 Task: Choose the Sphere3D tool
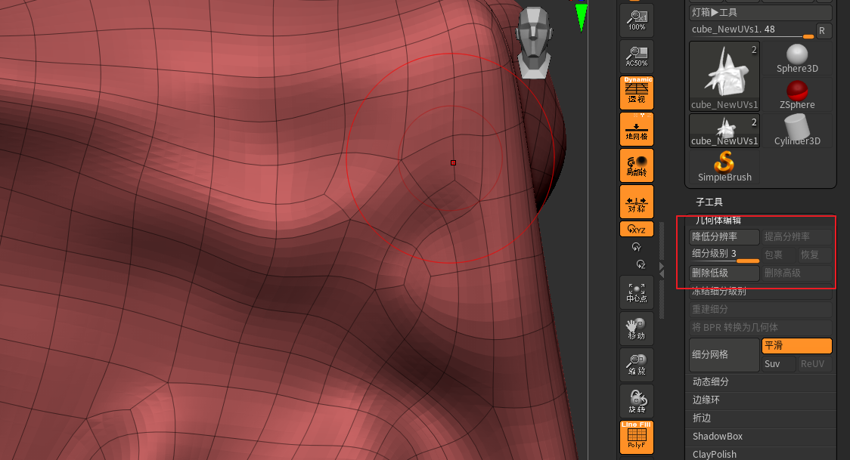(797, 58)
